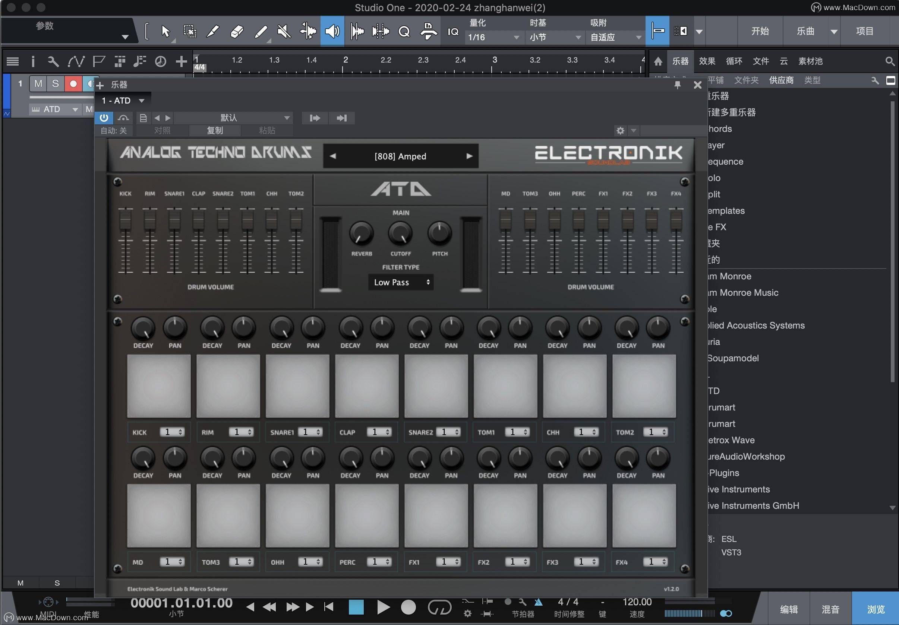Screen dimensions: 899x625
Task: Select the Arrow tool in the toolbar
Action: [x=166, y=31]
